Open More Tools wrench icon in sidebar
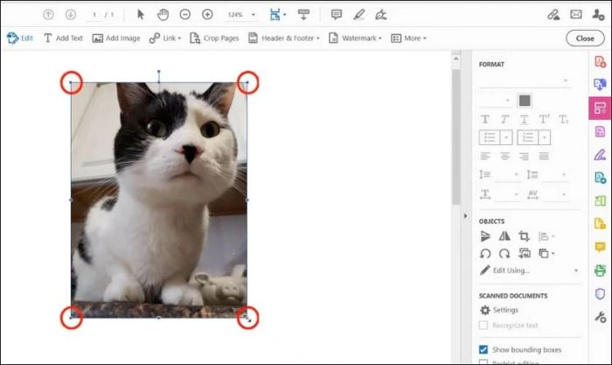The image size is (612, 365). pyautogui.click(x=600, y=317)
